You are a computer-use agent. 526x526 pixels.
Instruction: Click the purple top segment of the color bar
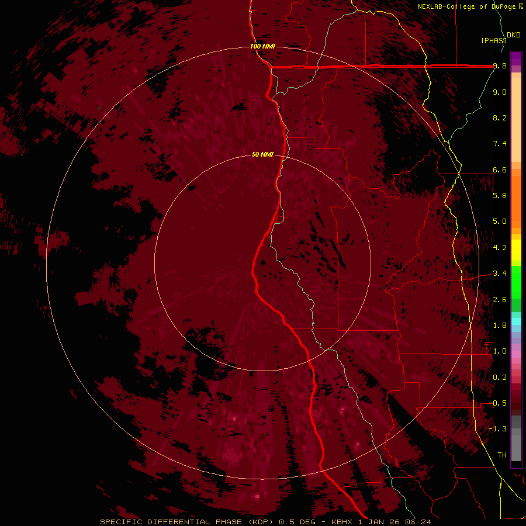(x=516, y=58)
